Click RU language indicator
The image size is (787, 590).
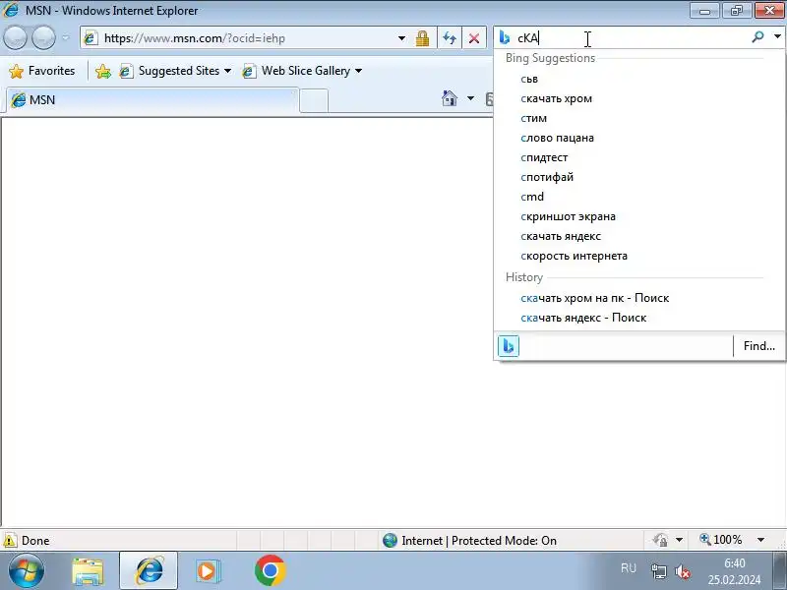pos(629,568)
